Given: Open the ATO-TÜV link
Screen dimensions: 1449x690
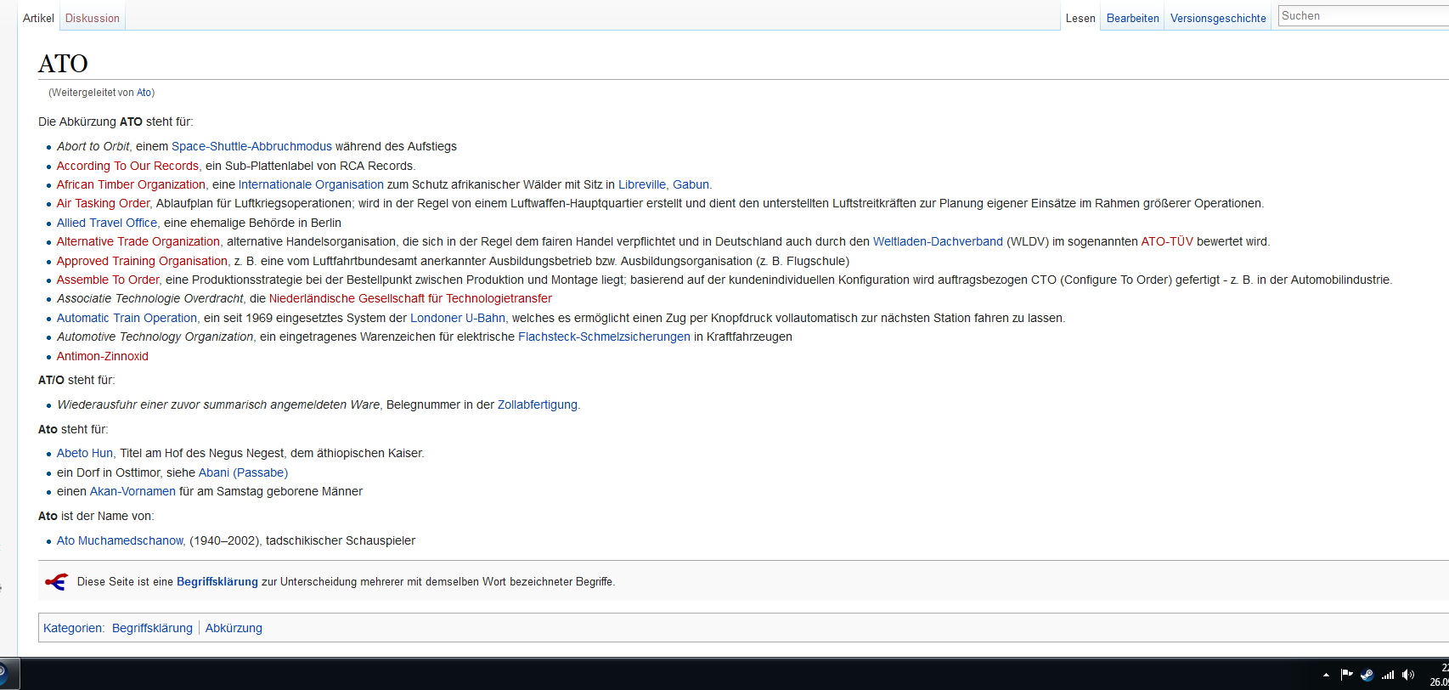Looking at the screenshot, I should tap(1167, 241).
